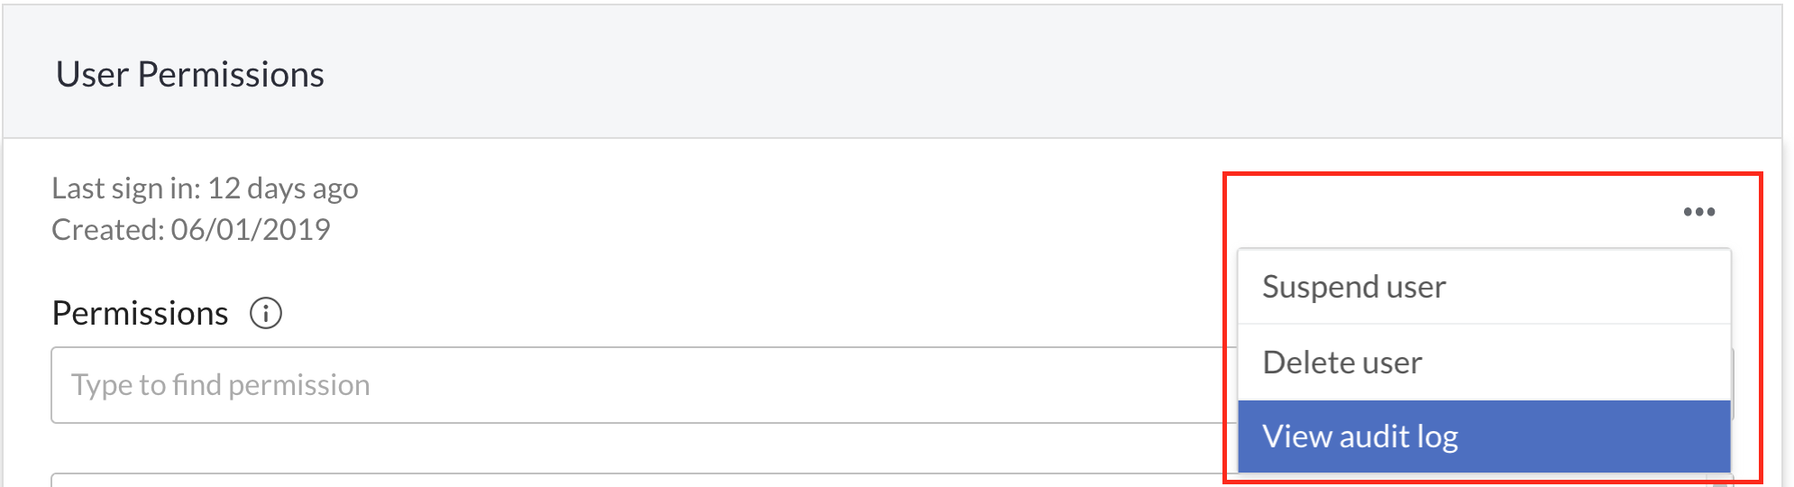Suspend this user account
Viewport: 1794px width, 487px height.
[x=1484, y=287]
